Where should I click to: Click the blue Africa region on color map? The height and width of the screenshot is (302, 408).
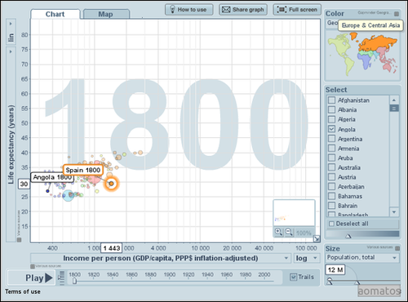pyautogui.click(x=365, y=60)
